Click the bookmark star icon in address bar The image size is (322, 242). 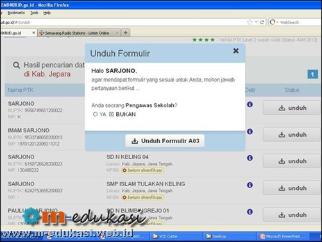(250, 22)
